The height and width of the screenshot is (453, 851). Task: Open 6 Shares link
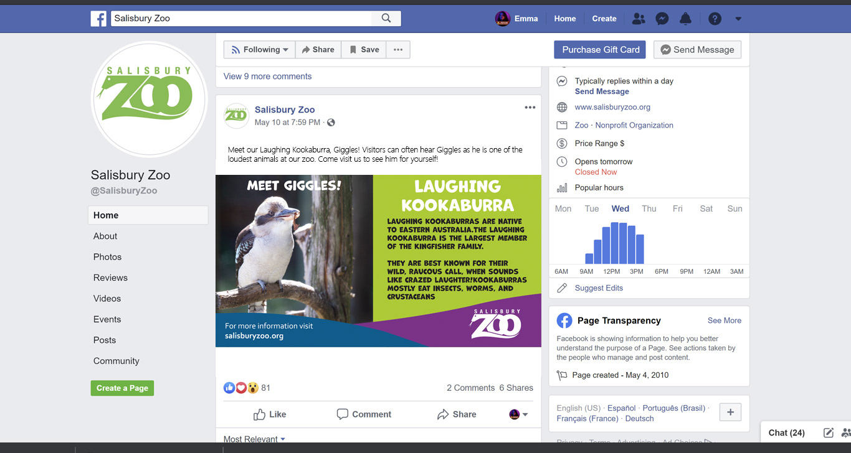coord(516,388)
